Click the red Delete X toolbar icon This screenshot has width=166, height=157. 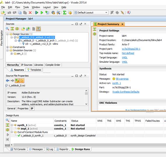pyautogui.click(x=30, y=13)
